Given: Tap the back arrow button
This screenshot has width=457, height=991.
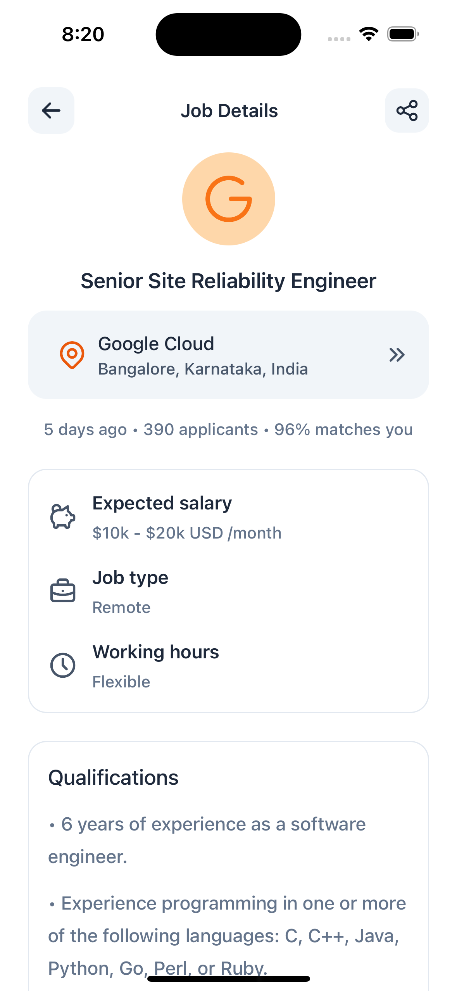Looking at the screenshot, I should (x=51, y=110).
